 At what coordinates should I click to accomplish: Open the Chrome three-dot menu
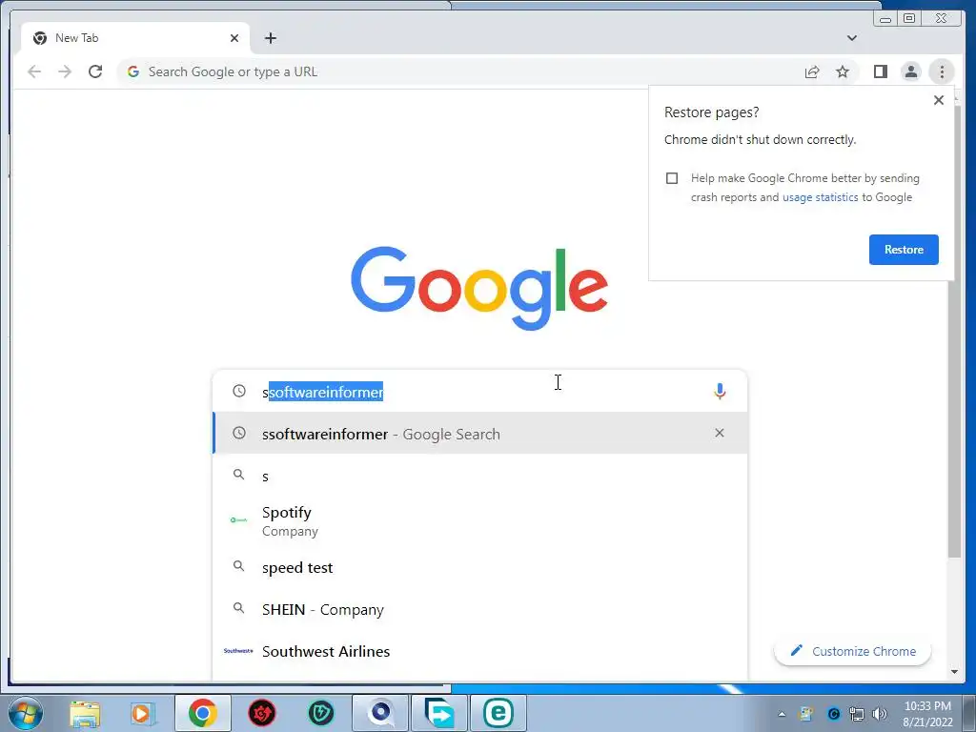coord(942,71)
